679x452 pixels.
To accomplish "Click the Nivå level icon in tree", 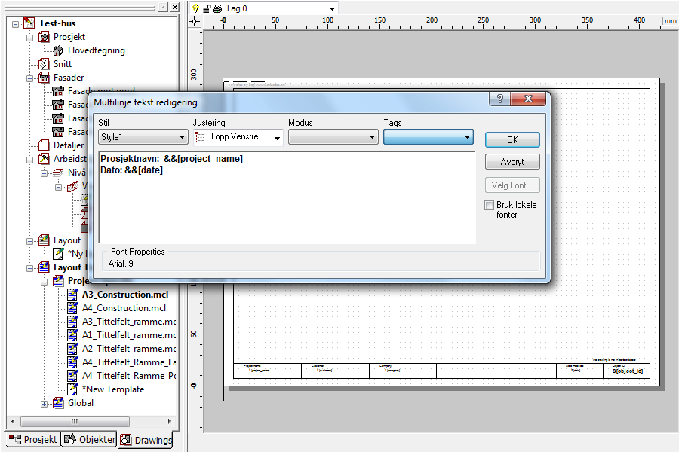I will click(58, 173).
